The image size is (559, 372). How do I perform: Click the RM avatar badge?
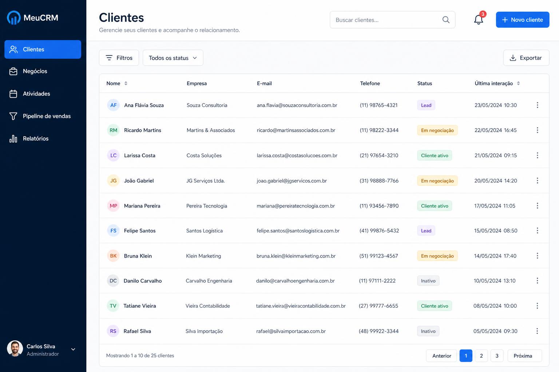coord(114,130)
